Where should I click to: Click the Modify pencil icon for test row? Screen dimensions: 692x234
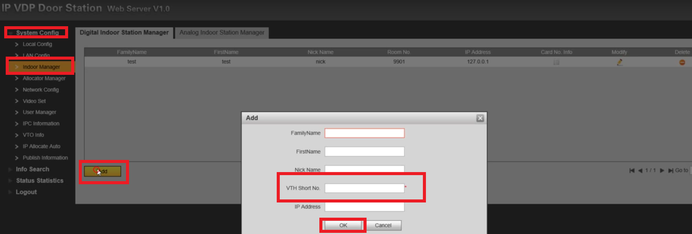[x=619, y=62]
